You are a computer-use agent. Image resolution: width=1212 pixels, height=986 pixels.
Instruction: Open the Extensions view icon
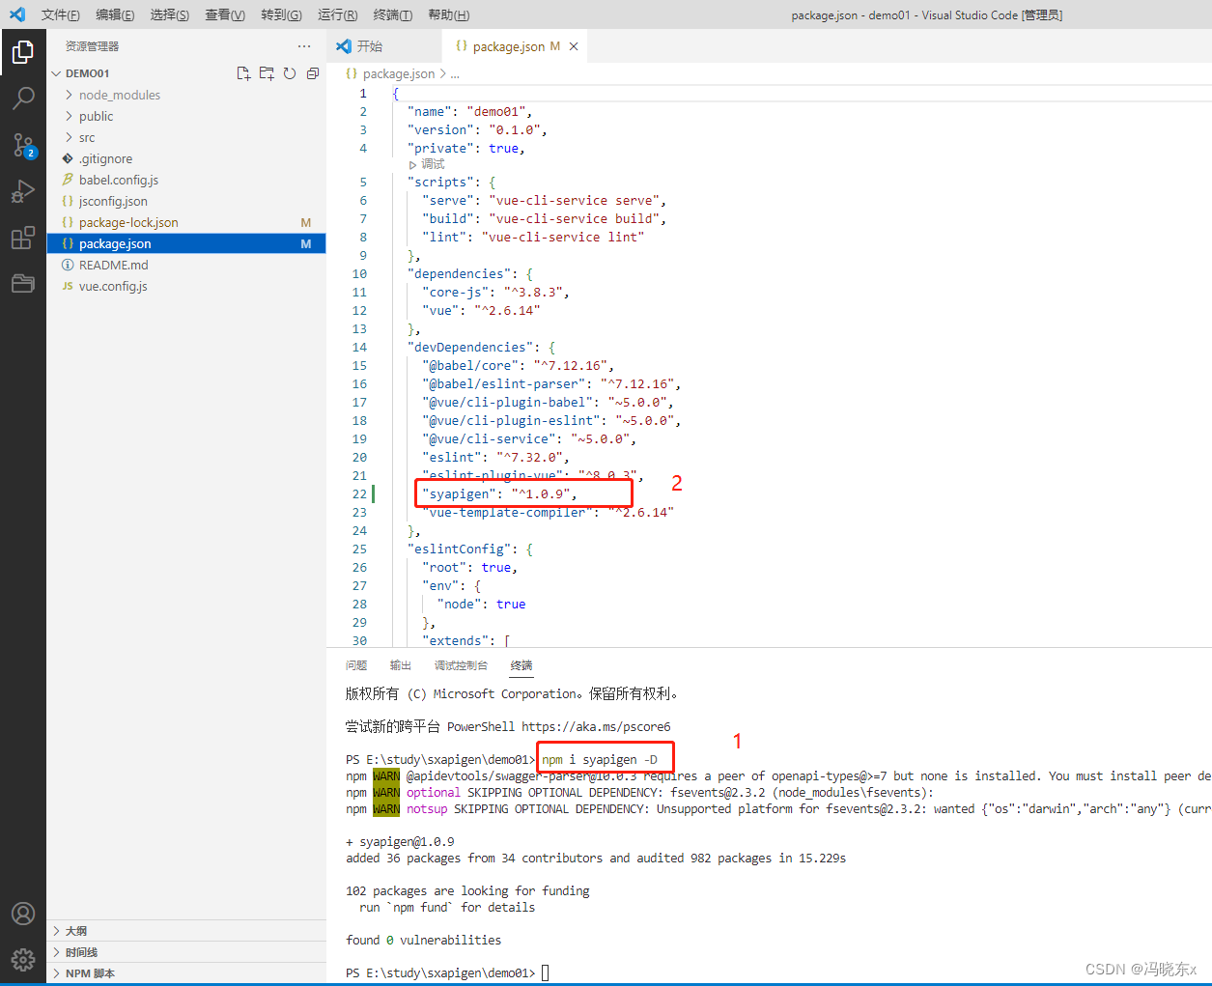[x=23, y=238]
